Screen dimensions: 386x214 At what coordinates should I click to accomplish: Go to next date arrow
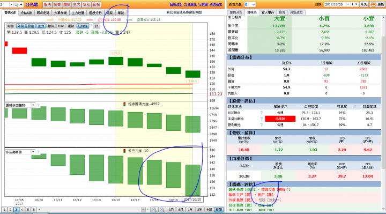tap(356, 4)
